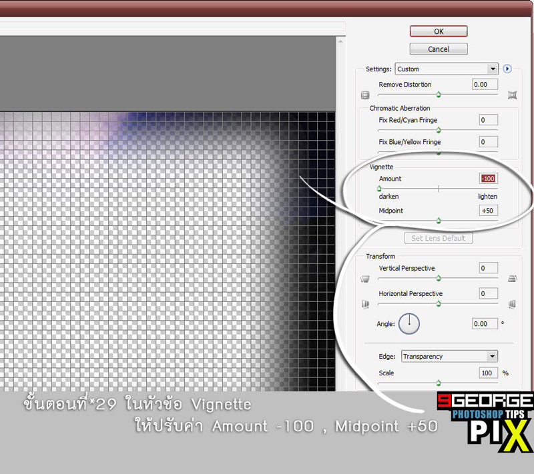Click the Vertical Perspective value field
Image resolution: width=534 pixels, height=474 pixels.
(x=489, y=268)
